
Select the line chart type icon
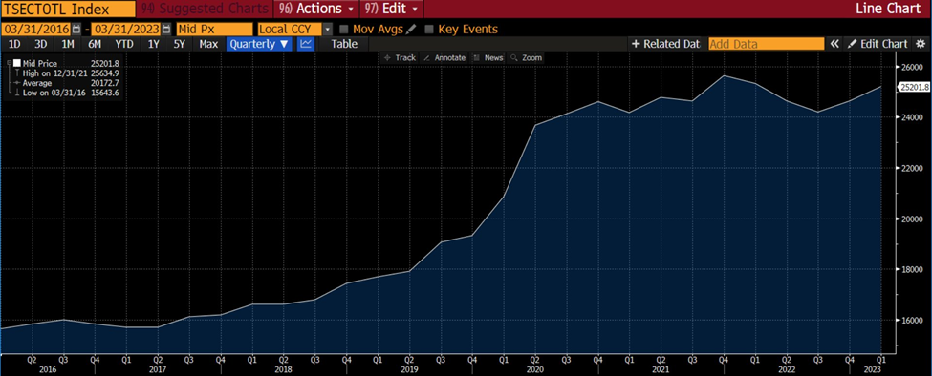click(306, 44)
